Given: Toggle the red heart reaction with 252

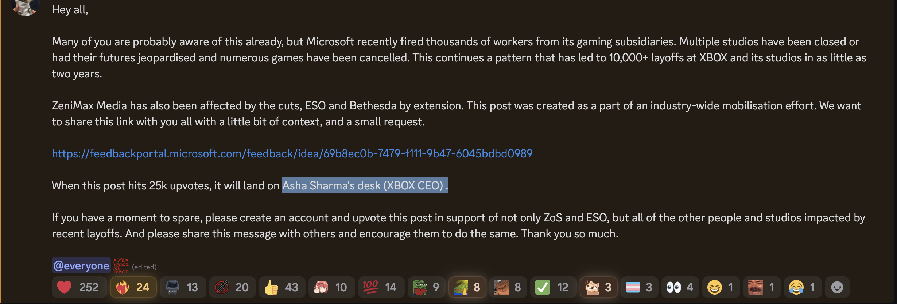Looking at the screenshot, I should pyautogui.click(x=79, y=287).
